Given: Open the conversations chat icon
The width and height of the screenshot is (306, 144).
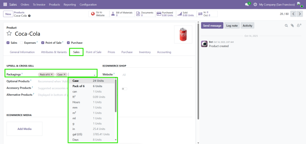Looking at the screenshot, I should point(247,4).
